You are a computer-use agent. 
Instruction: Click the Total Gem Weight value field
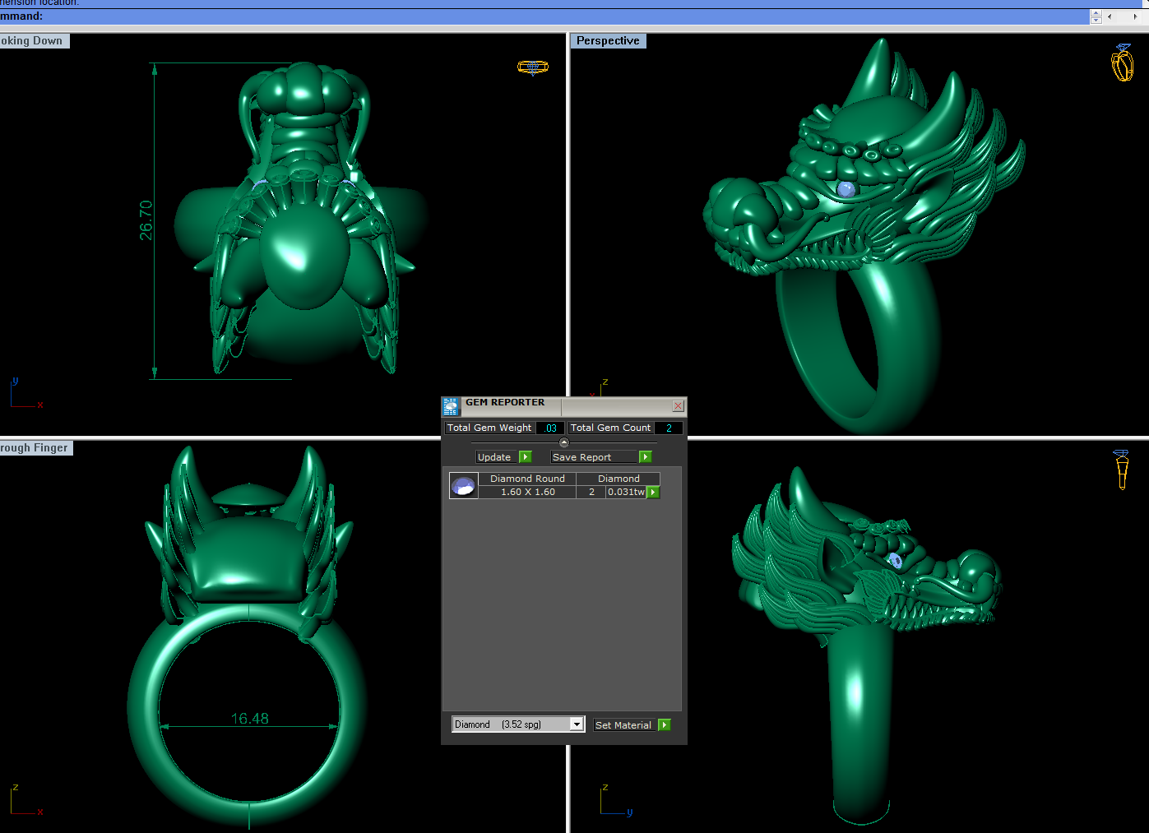tap(550, 428)
